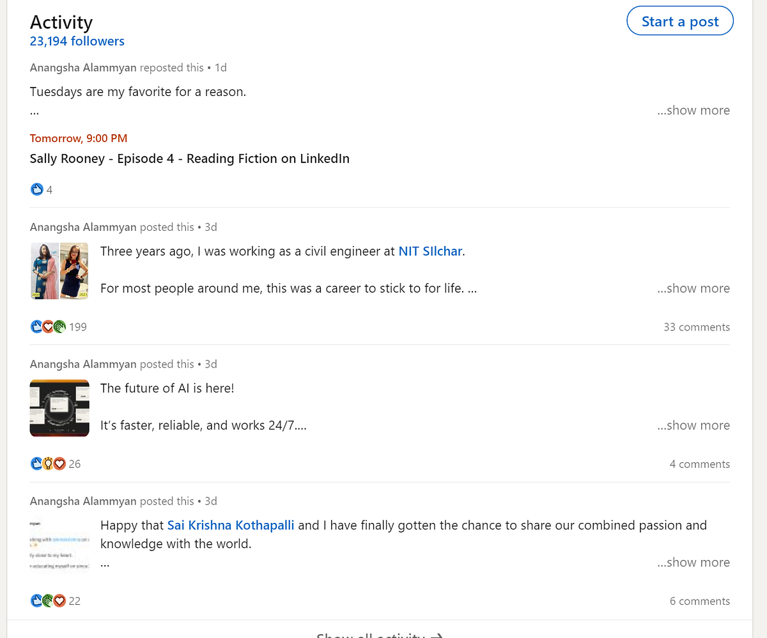View the 33 comments
The height and width of the screenshot is (638, 767).
pos(696,327)
